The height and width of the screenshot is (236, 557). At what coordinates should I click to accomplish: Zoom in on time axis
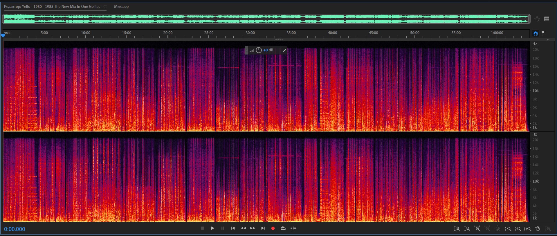pyautogui.click(x=477, y=229)
